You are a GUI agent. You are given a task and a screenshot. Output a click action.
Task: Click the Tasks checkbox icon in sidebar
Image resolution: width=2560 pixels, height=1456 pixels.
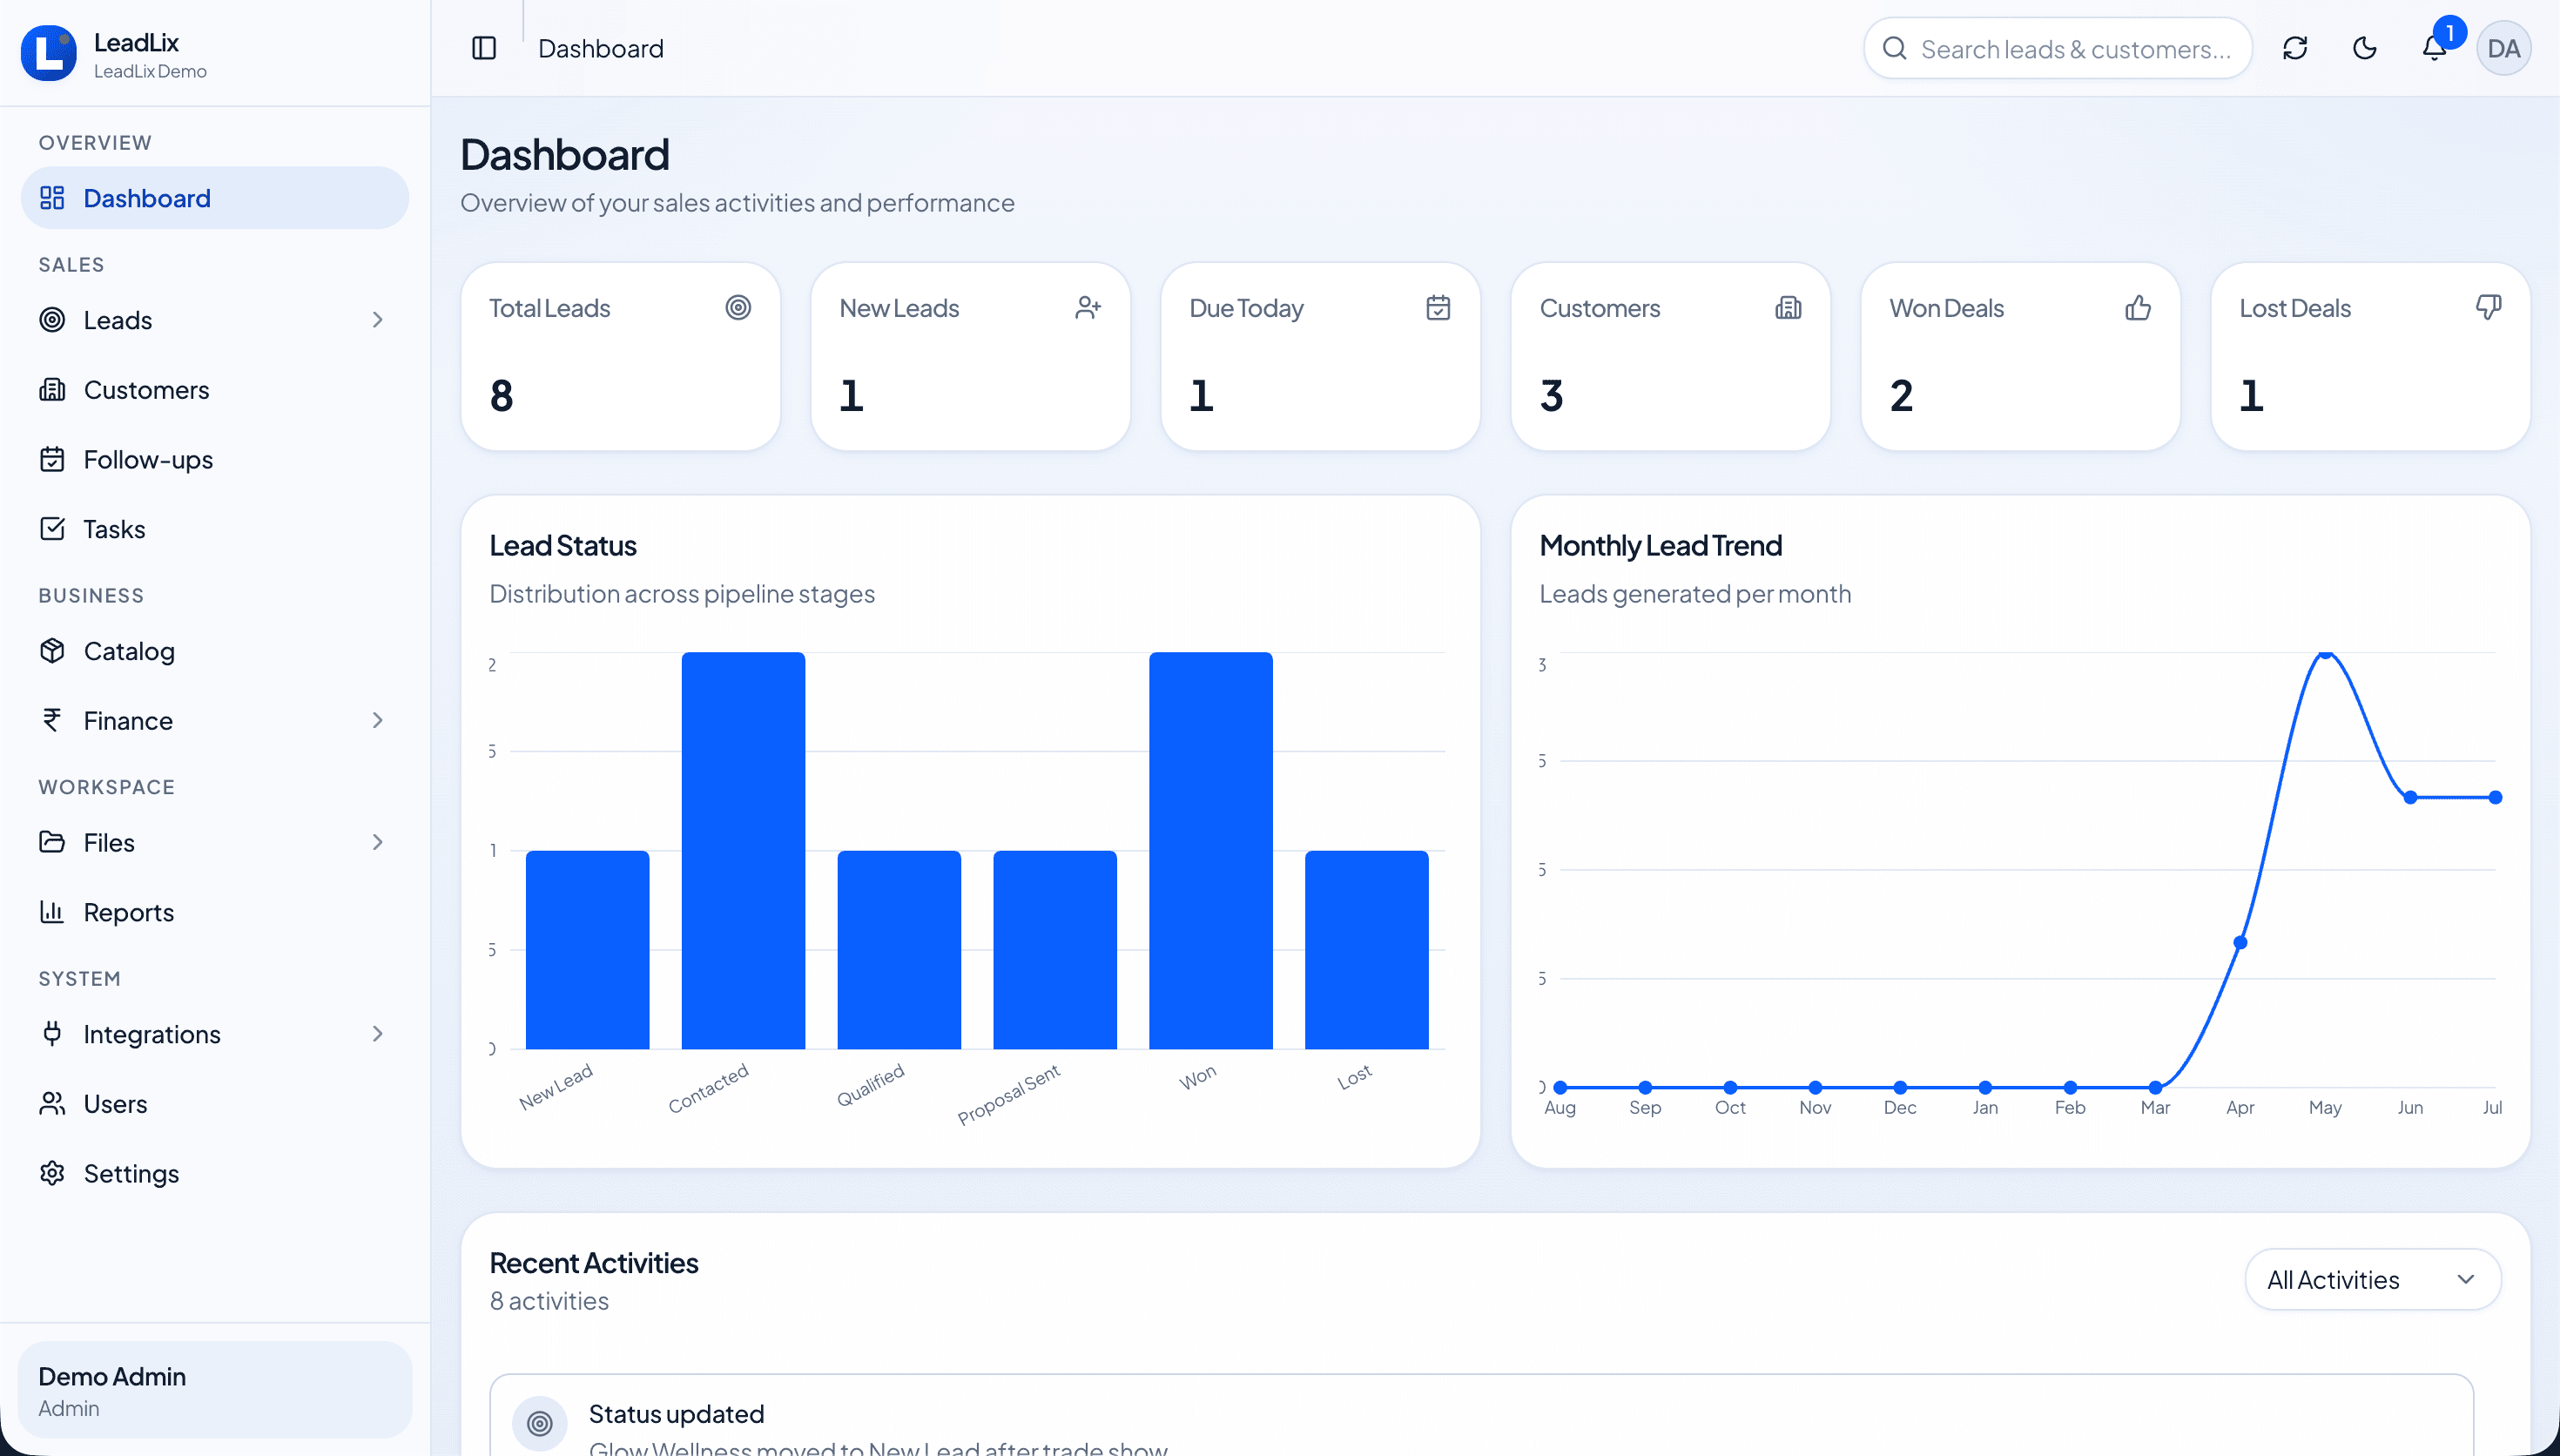52,529
